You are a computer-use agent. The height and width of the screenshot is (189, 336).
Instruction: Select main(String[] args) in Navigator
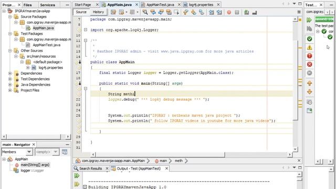click(35, 165)
